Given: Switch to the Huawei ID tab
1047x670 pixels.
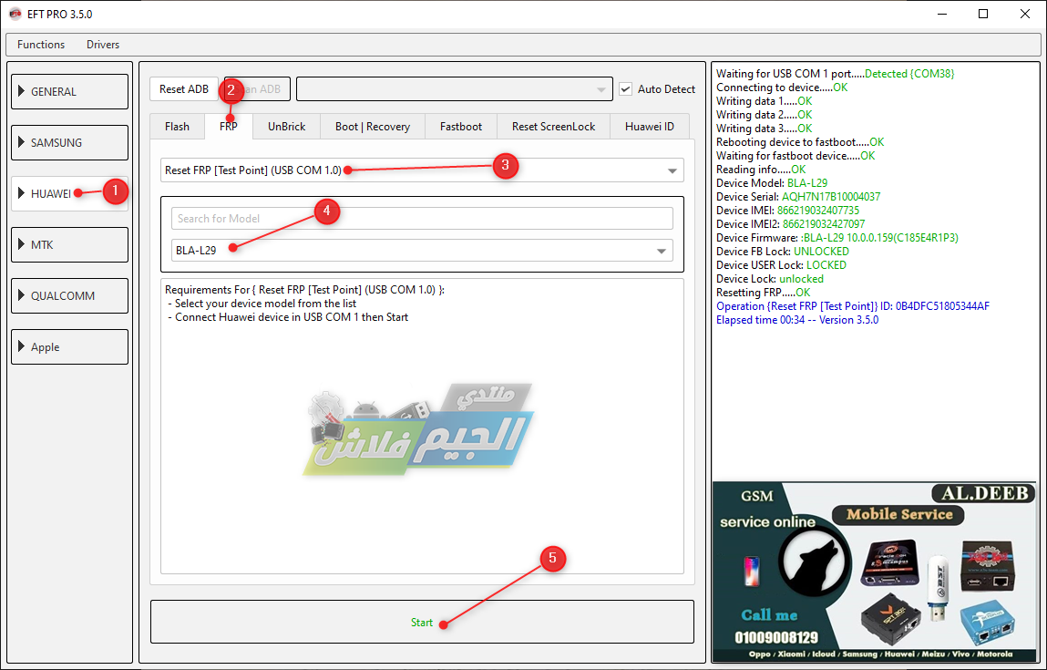Looking at the screenshot, I should coord(649,126).
